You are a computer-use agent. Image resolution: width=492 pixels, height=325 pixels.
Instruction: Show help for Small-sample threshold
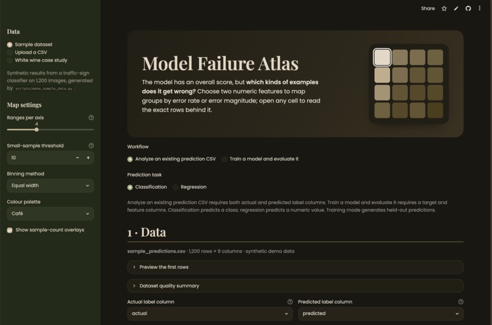[91, 145]
